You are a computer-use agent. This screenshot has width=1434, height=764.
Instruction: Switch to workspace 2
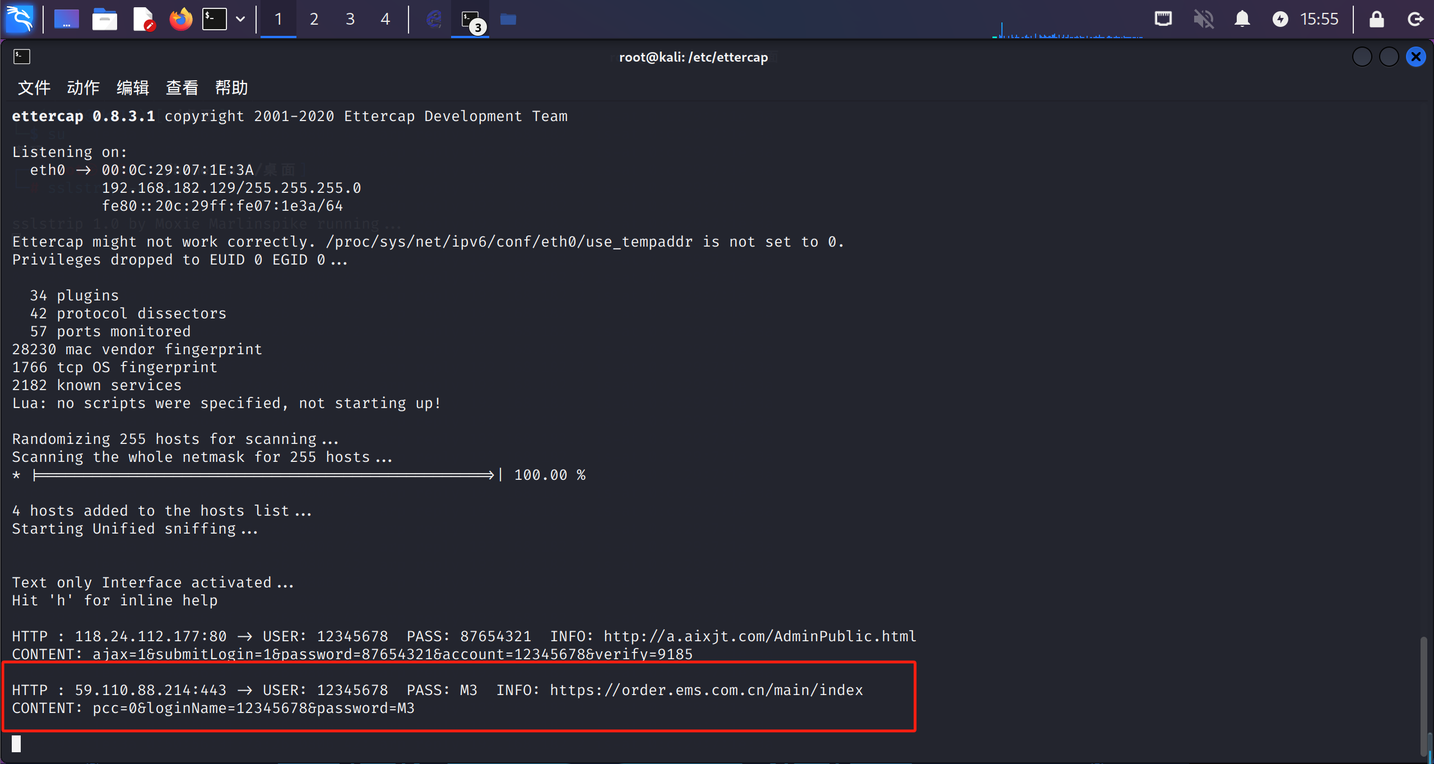tap(314, 19)
